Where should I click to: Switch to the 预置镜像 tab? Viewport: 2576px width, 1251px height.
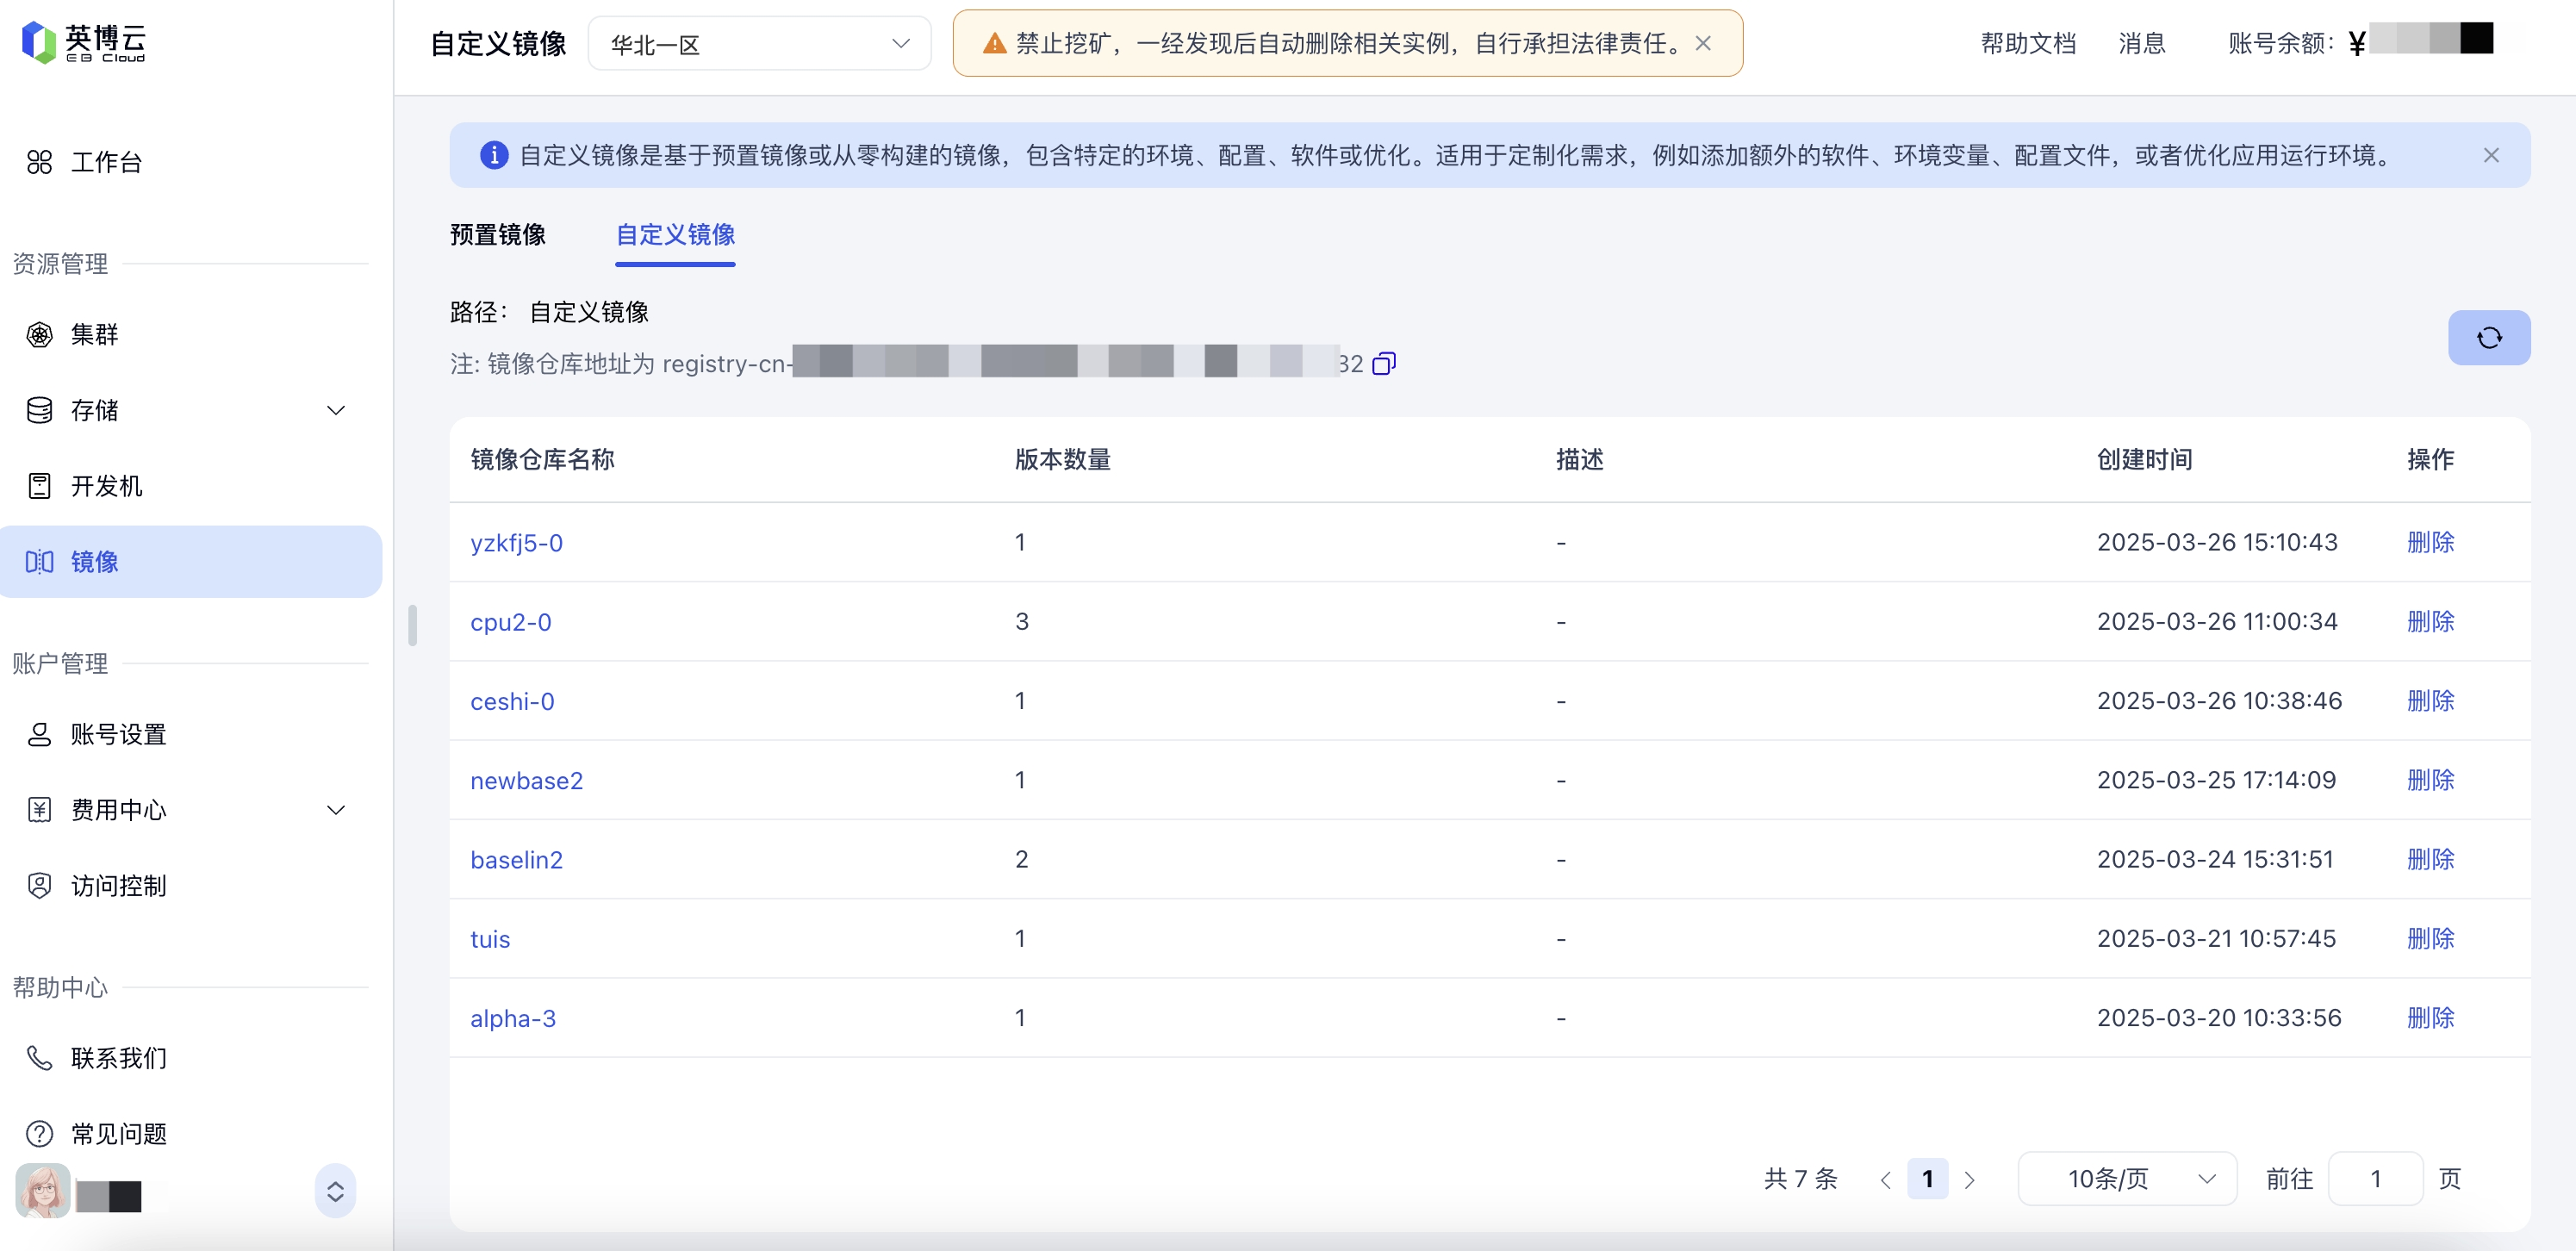click(497, 234)
